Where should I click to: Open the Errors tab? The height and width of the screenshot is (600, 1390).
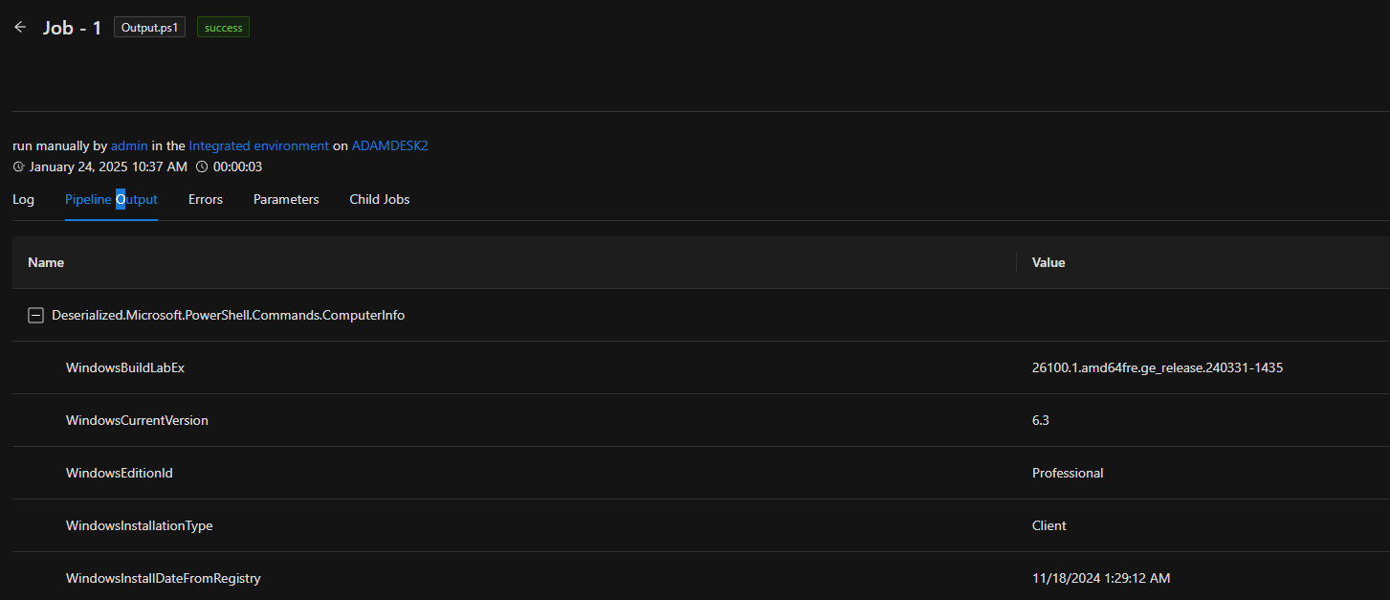point(206,199)
